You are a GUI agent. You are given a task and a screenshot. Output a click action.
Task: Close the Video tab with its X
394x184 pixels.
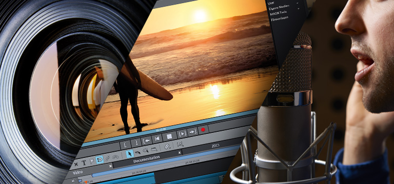pyautogui.click(x=110, y=166)
